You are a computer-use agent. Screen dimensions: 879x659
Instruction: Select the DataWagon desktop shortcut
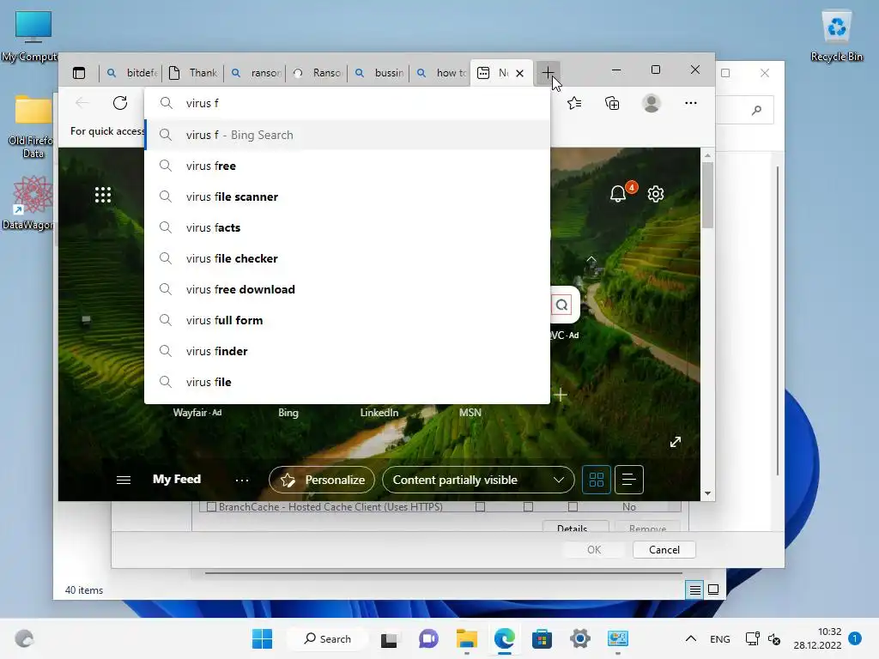tap(32, 203)
